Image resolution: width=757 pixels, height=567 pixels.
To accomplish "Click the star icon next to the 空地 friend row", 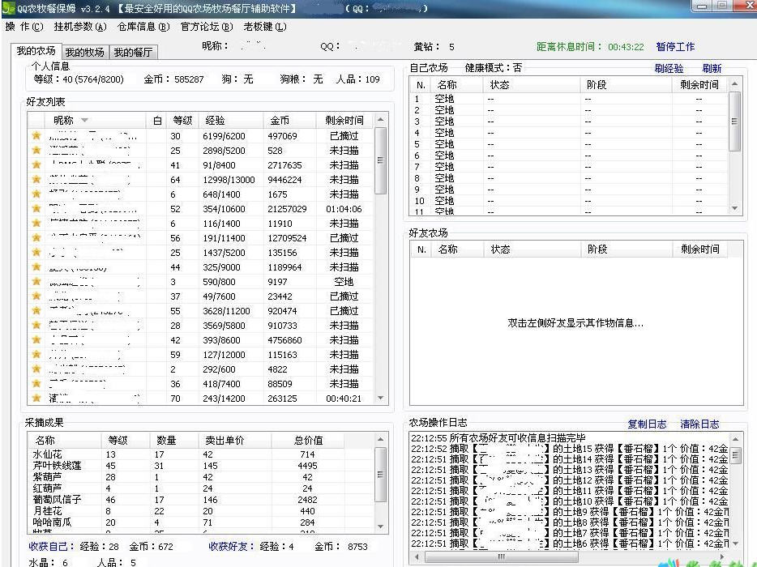I will tap(36, 282).
